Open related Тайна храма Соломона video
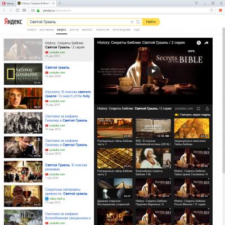The height and width of the screenshot is (225, 225). pos(192,158)
